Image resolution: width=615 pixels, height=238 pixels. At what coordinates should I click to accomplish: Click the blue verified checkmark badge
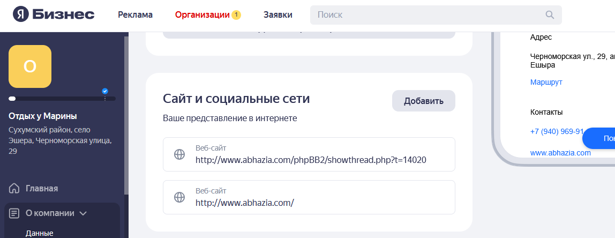[x=105, y=91]
